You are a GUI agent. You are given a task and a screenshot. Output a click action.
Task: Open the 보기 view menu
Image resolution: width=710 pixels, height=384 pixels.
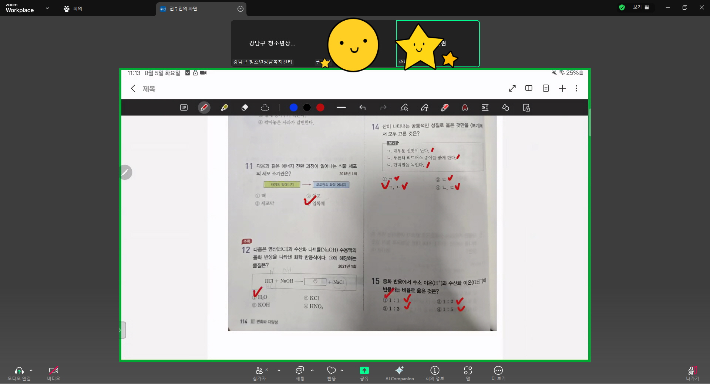(x=640, y=7)
